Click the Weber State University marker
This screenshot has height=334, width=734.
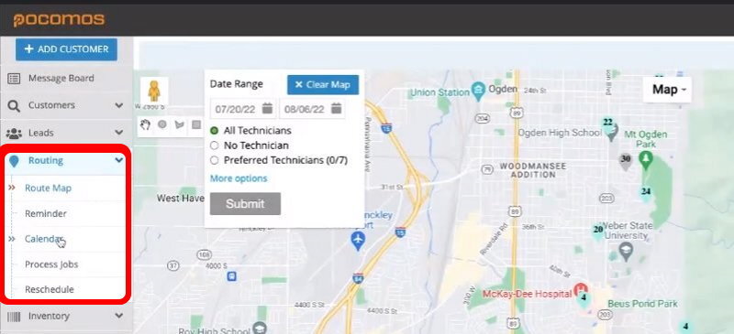[x=626, y=252]
